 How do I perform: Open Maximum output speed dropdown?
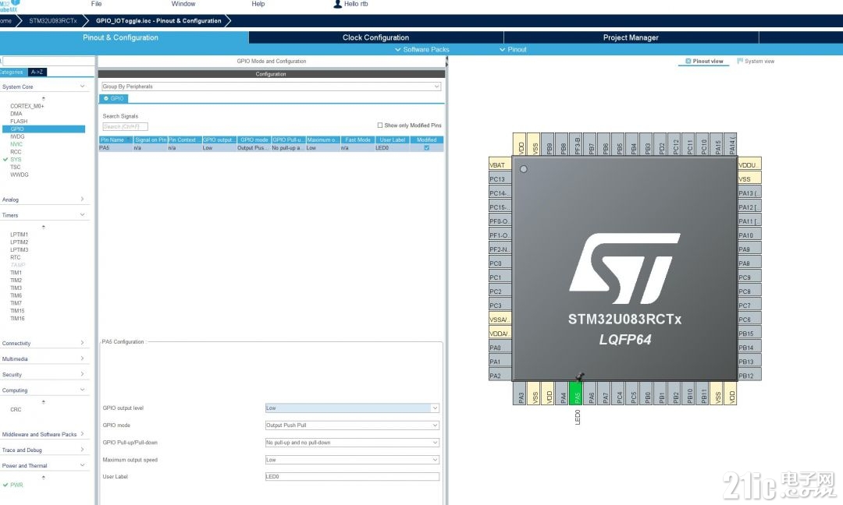point(352,460)
